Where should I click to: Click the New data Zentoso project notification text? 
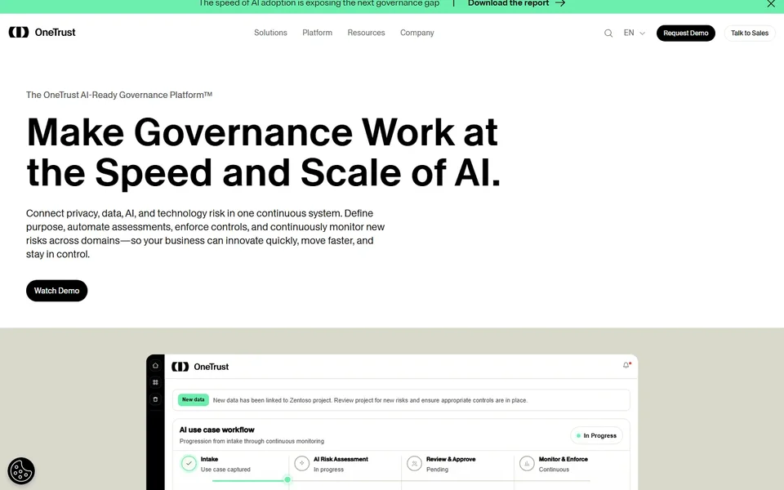click(x=370, y=400)
